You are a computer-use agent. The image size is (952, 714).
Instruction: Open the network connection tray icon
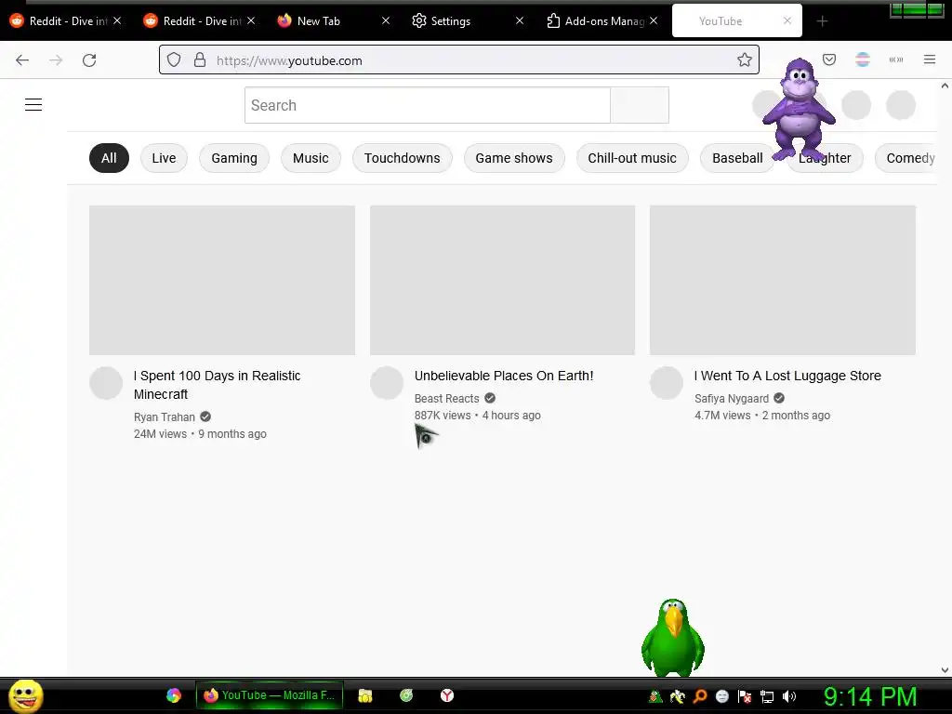767,696
